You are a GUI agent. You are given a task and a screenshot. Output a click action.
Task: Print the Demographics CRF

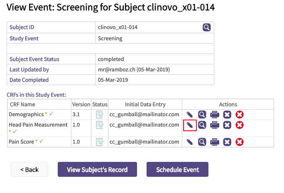point(214,114)
